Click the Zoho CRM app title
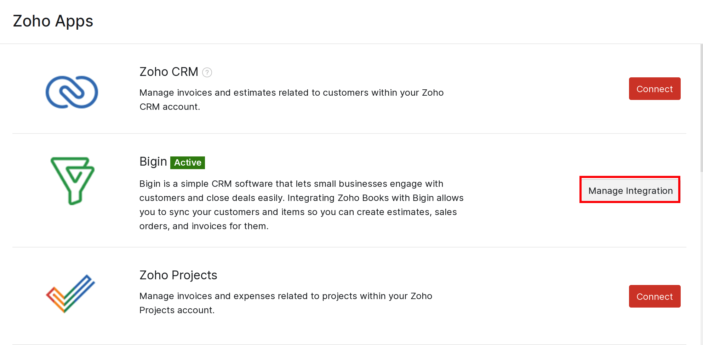Screen dimensions: 703x345 click(169, 72)
